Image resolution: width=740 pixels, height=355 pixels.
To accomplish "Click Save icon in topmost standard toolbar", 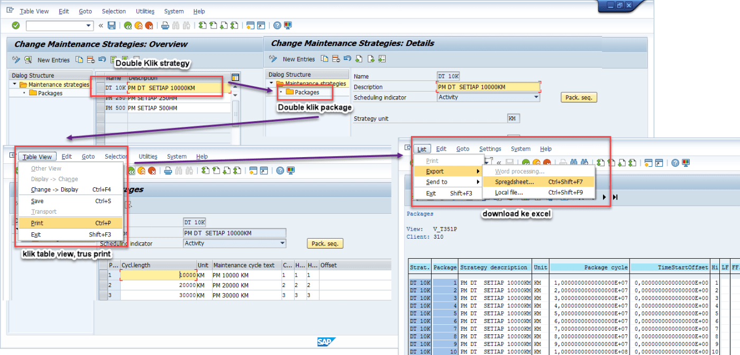I will coord(112,25).
